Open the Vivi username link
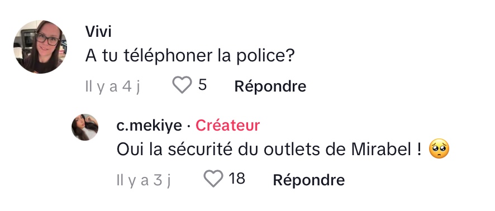The width and height of the screenshot is (495, 211). point(98,32)
